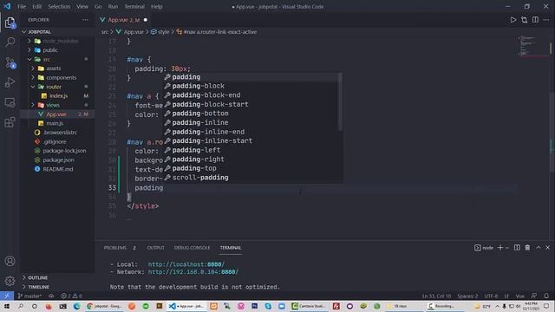The image size is (555, 312).
Task: Open the localhost:8080 link in terminal
Action: 186,264
